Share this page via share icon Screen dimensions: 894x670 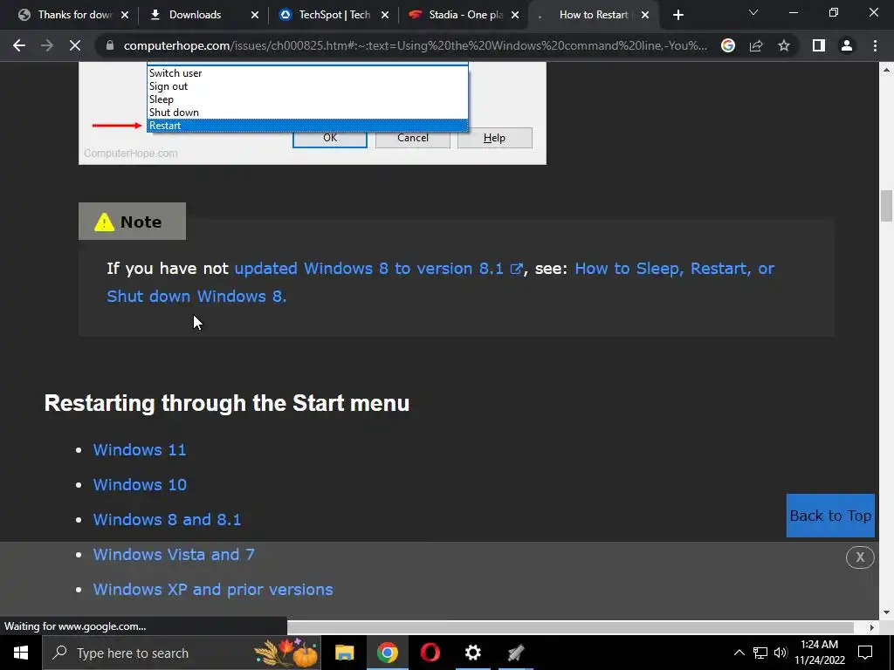point(756,45)
